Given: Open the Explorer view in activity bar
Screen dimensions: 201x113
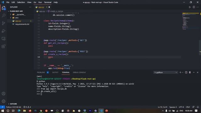Looking at the screenshot, I should (x=3, y=8).
